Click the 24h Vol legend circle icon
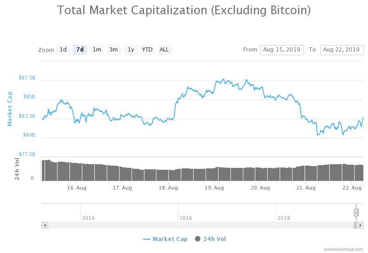Screen dimensions: 368x253 pos(198,239)
